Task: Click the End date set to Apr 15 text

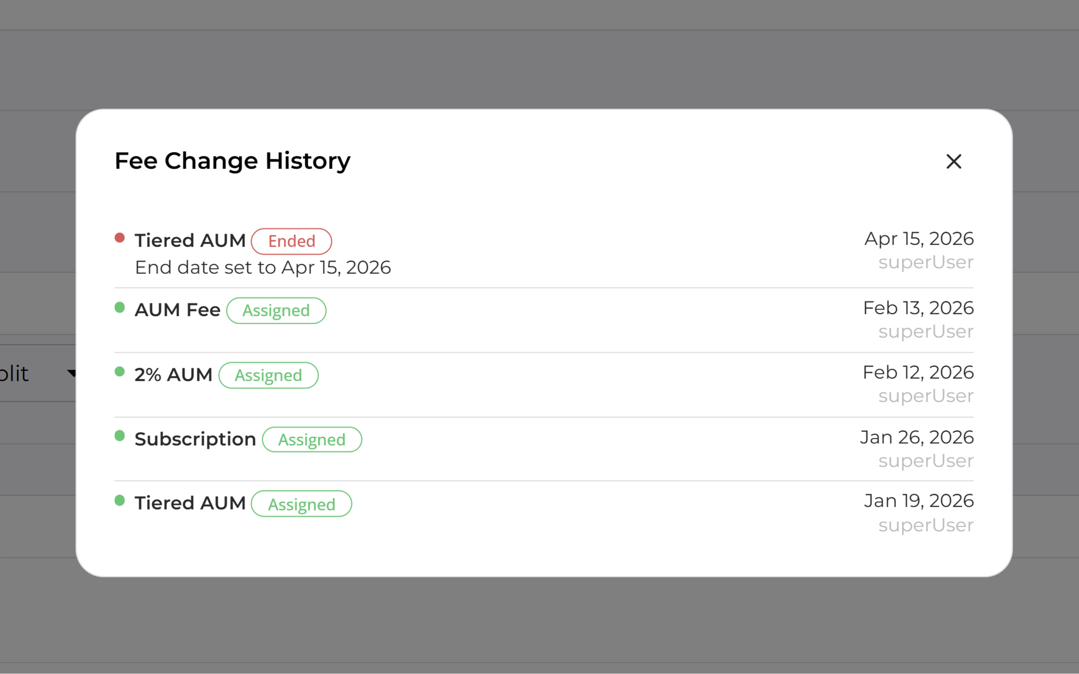Action: [x=263, y=267]
